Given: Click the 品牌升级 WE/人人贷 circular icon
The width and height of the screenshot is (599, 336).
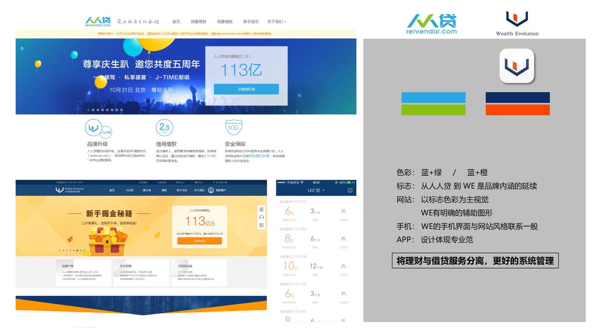Looking at the screenshot, I should coord(98,128).
